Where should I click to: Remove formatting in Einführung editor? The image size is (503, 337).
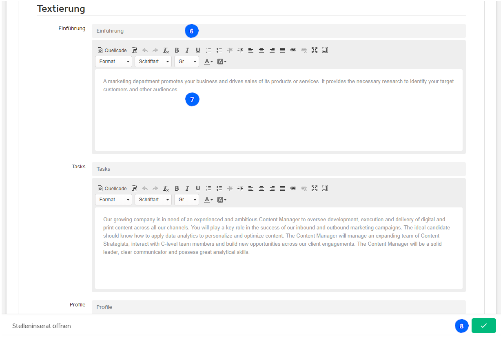coord(166,51)
